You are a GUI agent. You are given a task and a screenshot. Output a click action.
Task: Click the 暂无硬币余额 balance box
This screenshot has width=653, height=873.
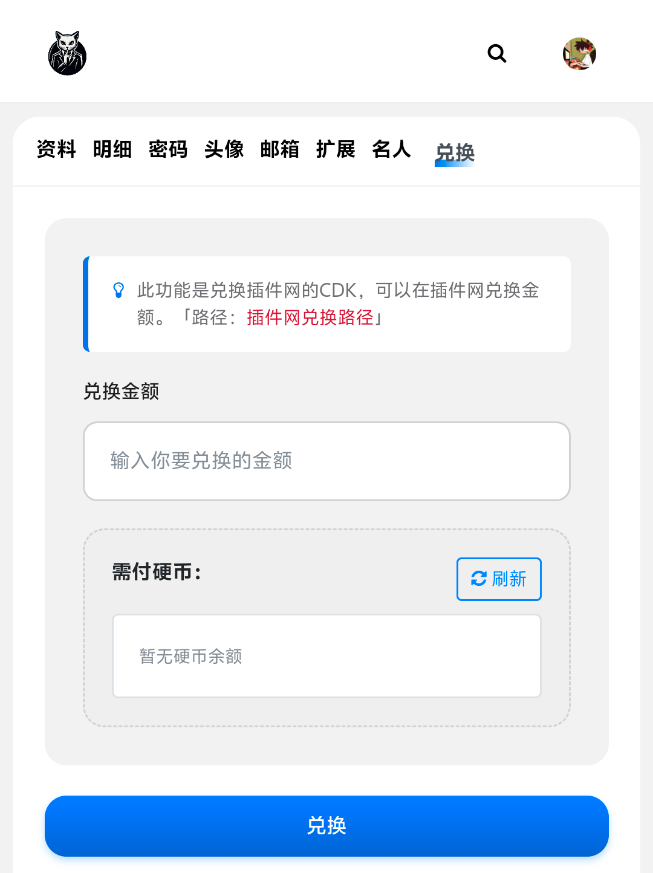[326, 656]
